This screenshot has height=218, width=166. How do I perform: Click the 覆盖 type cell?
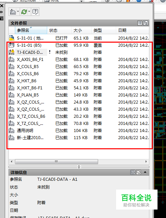98,45
